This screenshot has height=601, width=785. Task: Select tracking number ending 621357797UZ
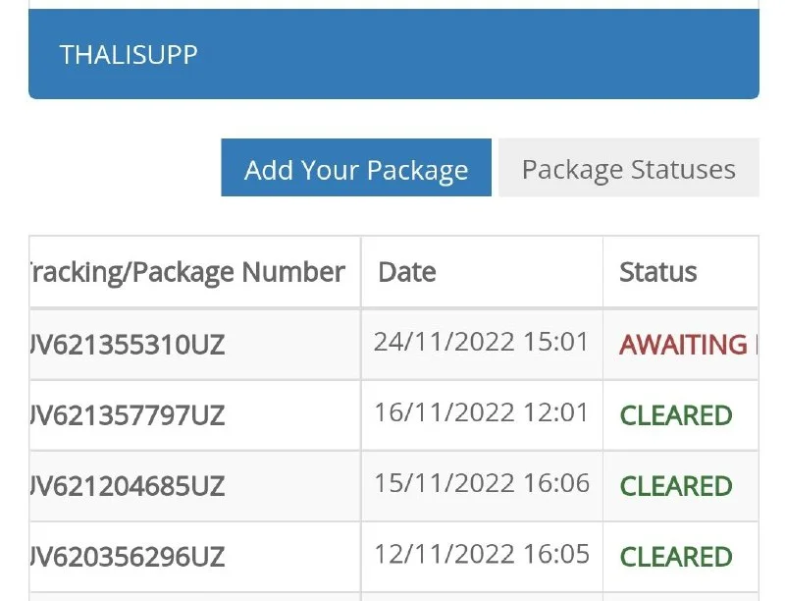tap(128, 415)
